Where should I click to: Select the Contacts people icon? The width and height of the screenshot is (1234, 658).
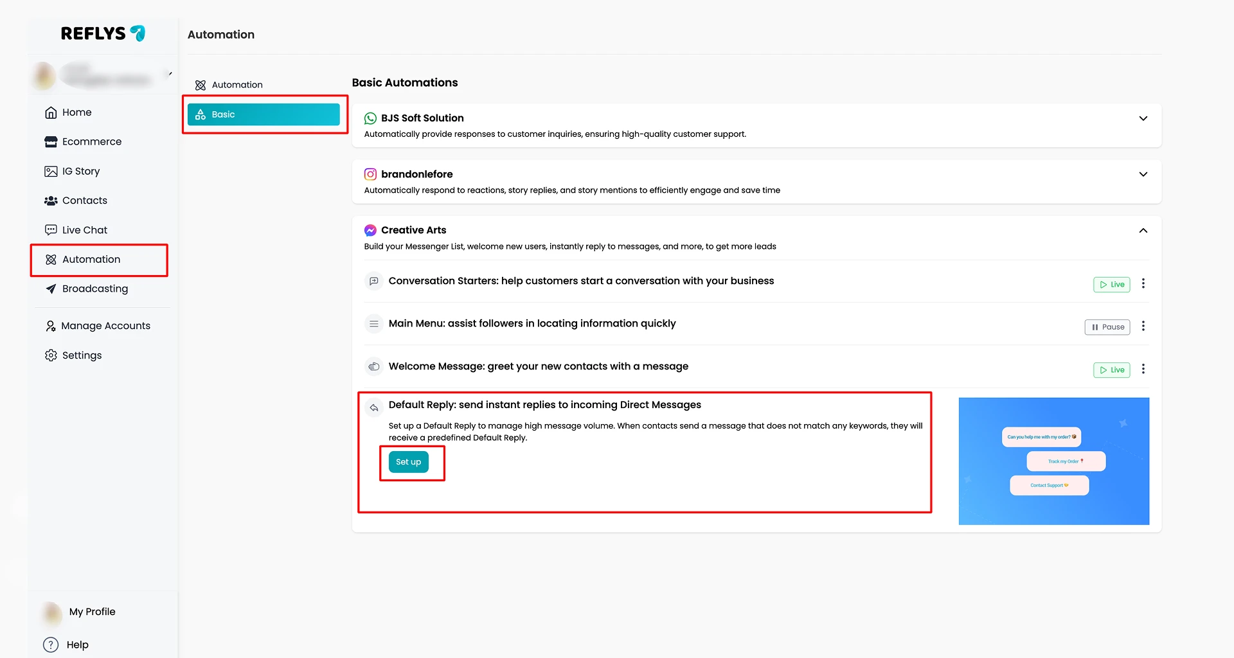[51, 200]
